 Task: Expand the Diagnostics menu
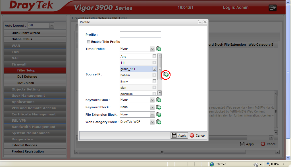(35, 139)
